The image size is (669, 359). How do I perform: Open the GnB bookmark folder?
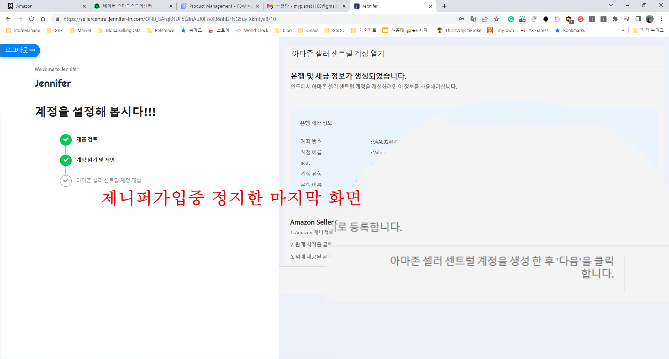click(x=55, y=31)
